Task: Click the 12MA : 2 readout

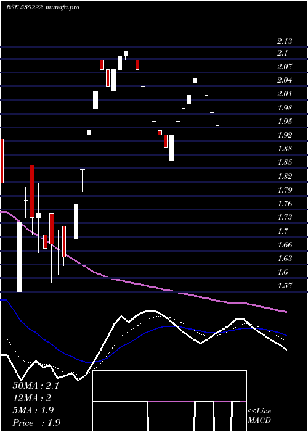Action: click(x=32, y=398)
